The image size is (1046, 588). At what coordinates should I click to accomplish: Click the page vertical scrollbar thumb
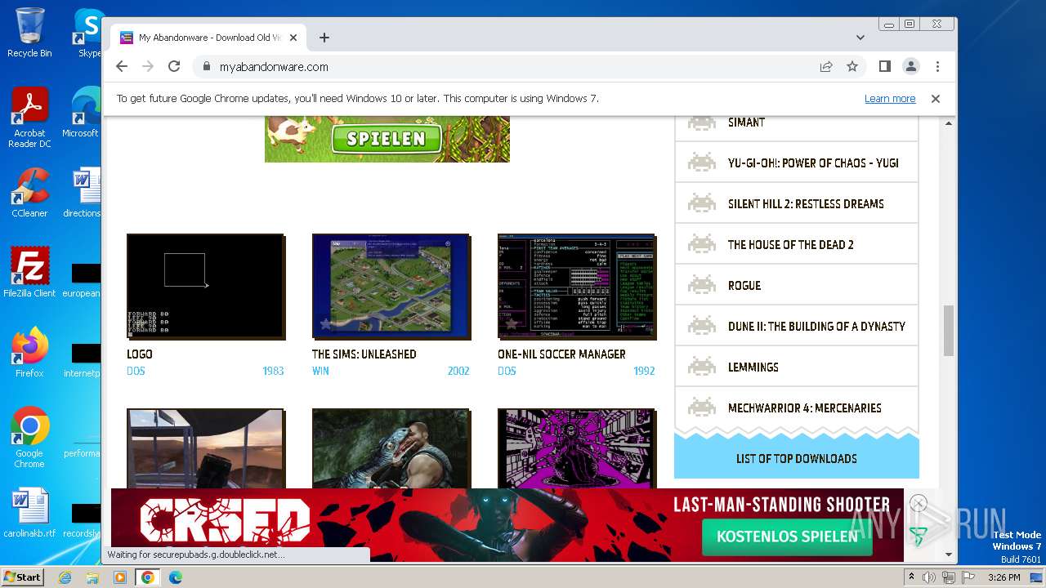click(949, 331)
